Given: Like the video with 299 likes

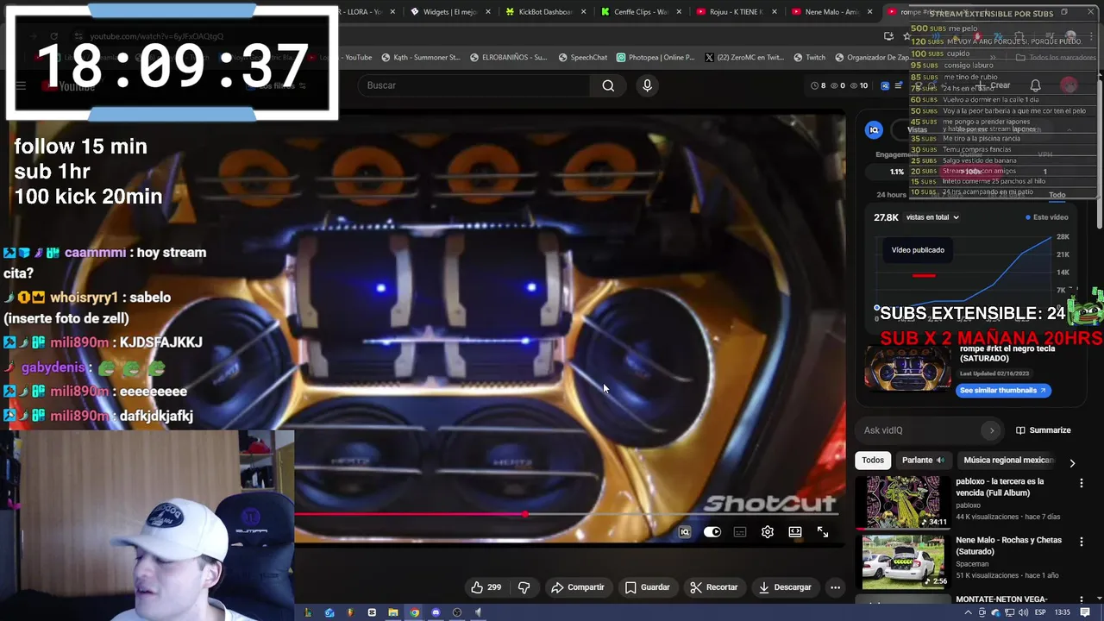Looking at the screenshot, I should [486, 587].
